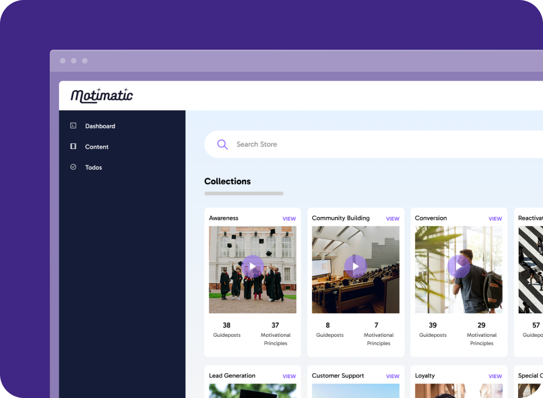View the Lead Generation collection
The width and height of the screenshot is (543, 398).
289,376
